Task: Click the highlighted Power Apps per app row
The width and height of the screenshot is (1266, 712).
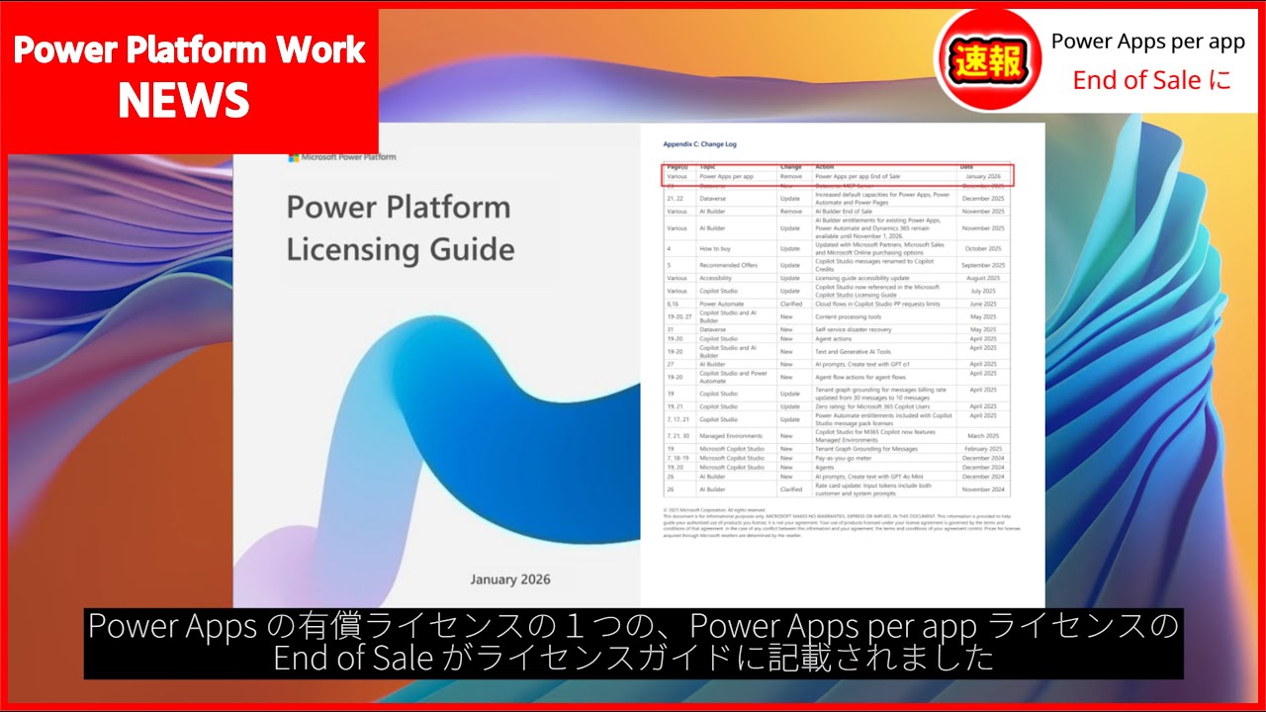Action: click(x=839, y=176)
